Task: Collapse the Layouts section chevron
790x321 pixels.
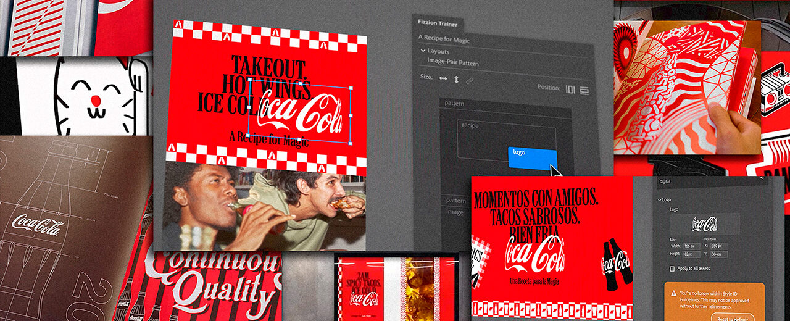Action: point(423,51)
